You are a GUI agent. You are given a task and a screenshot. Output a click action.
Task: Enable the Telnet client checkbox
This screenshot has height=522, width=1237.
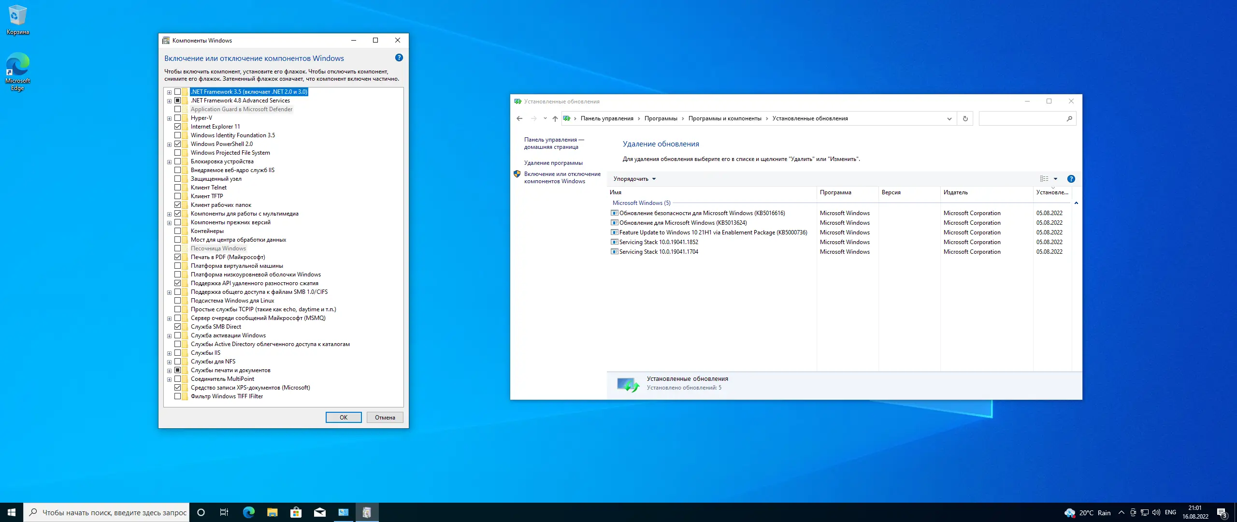(x=178, y=188)
